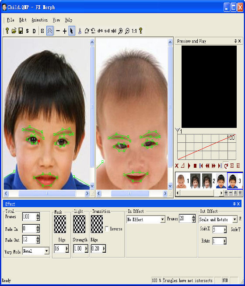Screen dimensions: 245x286
Task: Click the red triangle curve icon in Preview panel
Action: [x=183, y=166]
